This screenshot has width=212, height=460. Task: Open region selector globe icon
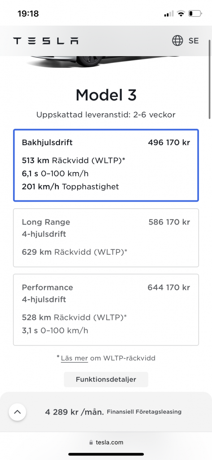coord(177,41)
